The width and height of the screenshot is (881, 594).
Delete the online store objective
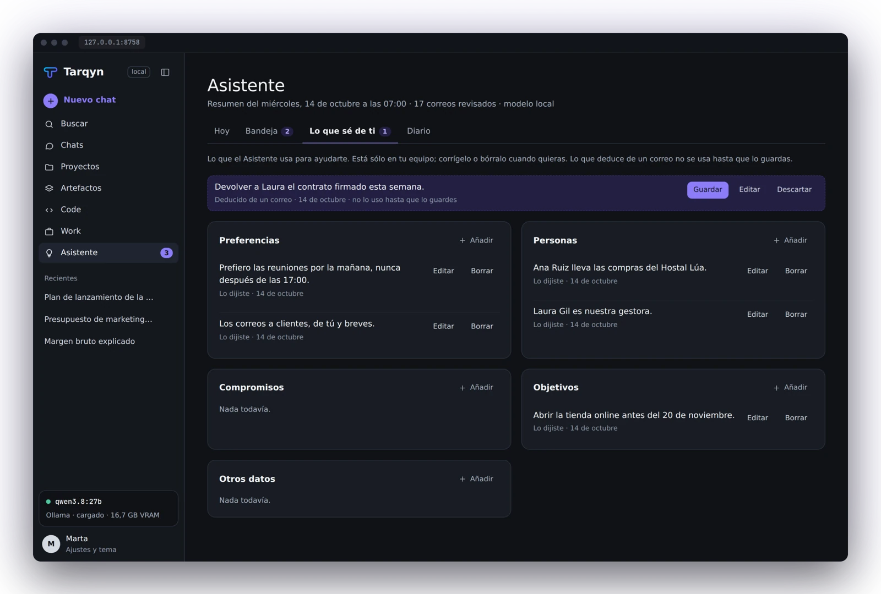click(796, 418)
